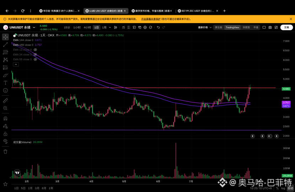The image size is (295, 192).
Task: Select the 1-hour interval
Action: tap(77, 27)
